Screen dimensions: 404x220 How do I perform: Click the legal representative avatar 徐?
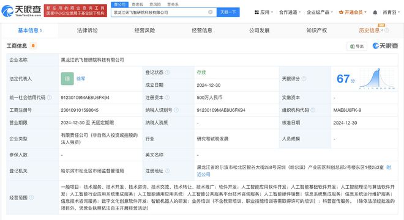(x=67, y=79)
